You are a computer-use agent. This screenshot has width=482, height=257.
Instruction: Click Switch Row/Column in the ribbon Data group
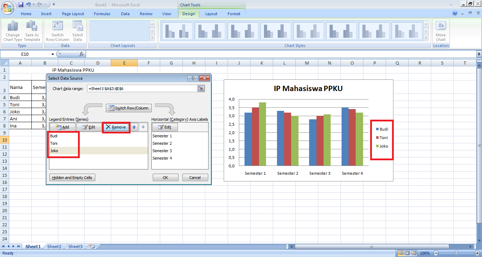58,31
